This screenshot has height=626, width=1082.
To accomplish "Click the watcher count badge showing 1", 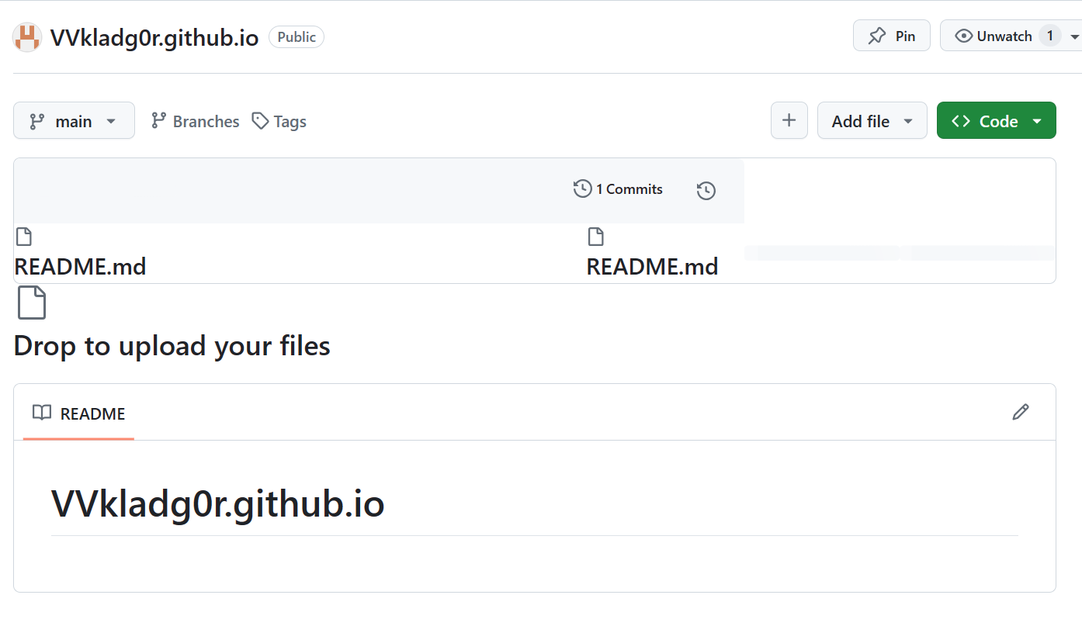I will pos(1049,36).
